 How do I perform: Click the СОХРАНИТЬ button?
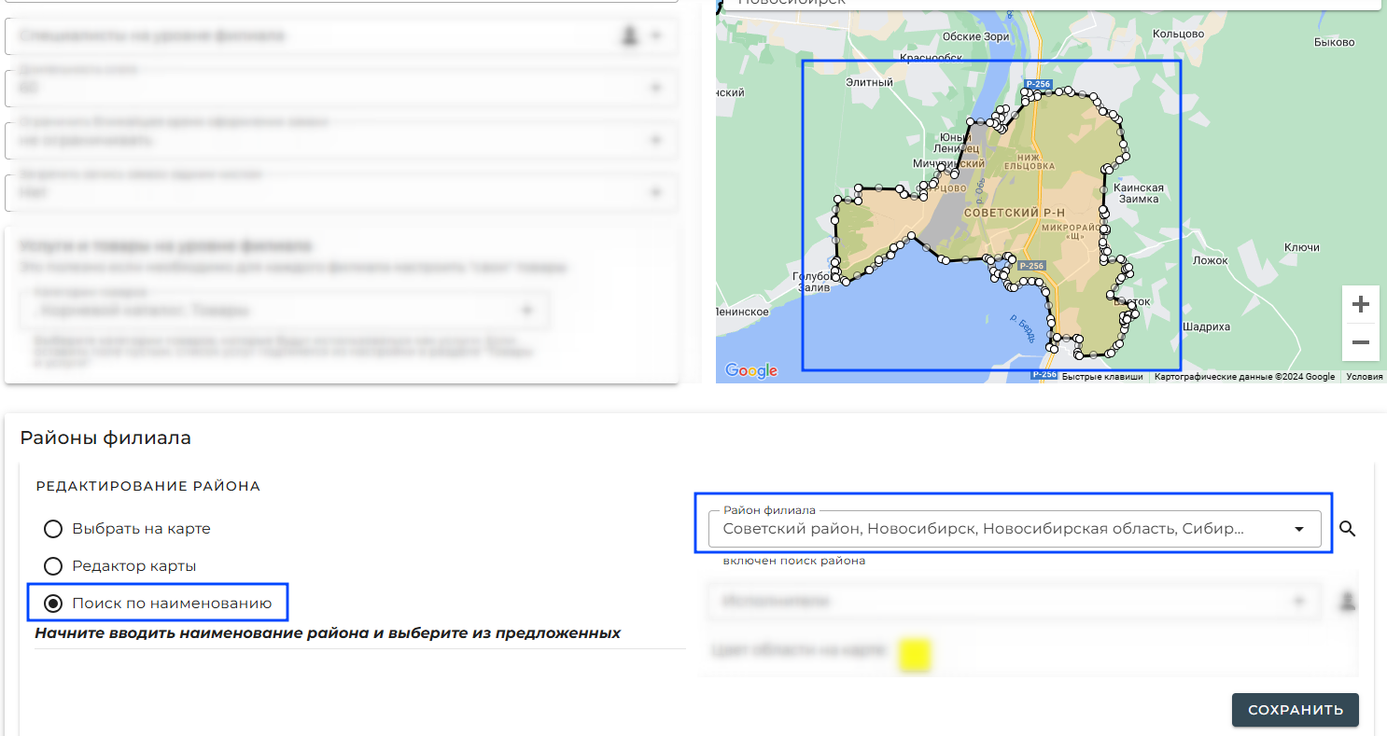coord(1295,710)
